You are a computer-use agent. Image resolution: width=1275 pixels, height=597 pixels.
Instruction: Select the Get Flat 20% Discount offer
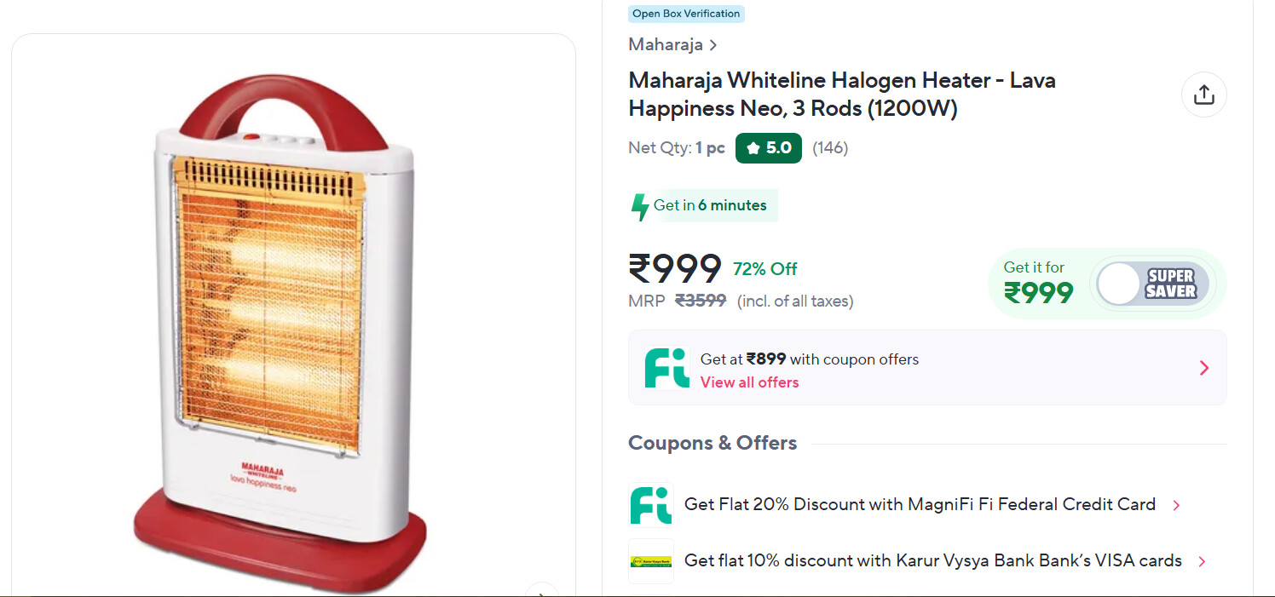click(919, 504)
